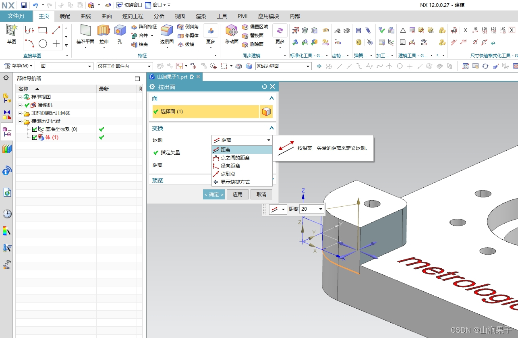Click the on-screen distance input showing 20
Viewport: 518px width, 338px height.
click(309, 209)
